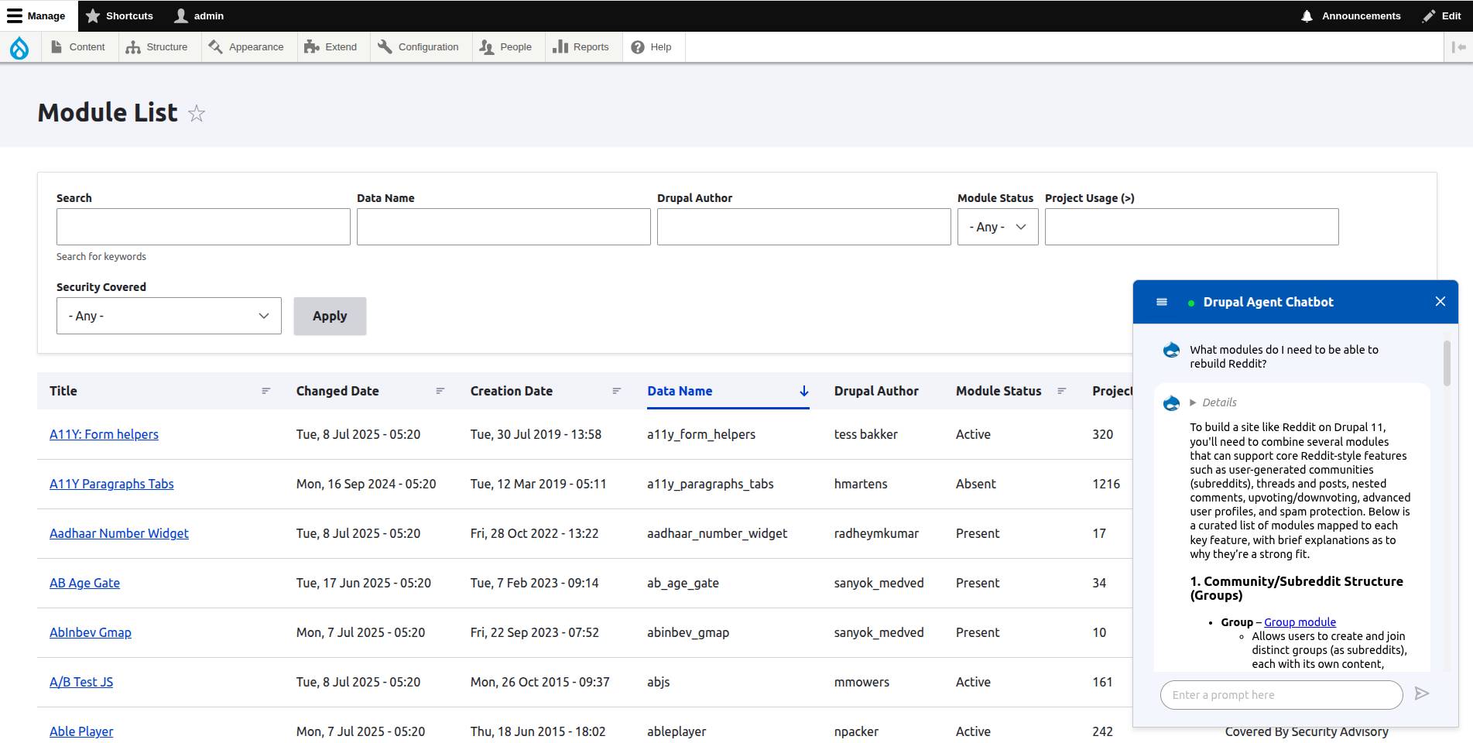
Task: Click the Drupal Author column header
Action: click(876, 391)
